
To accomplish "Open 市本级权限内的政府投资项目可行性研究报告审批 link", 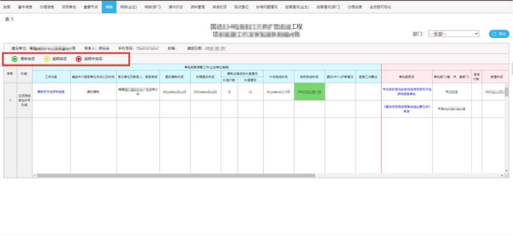I will point(407,91).
